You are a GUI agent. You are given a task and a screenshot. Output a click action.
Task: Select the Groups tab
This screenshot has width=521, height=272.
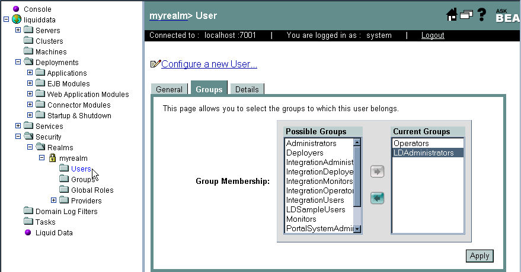tap(209, 88)
